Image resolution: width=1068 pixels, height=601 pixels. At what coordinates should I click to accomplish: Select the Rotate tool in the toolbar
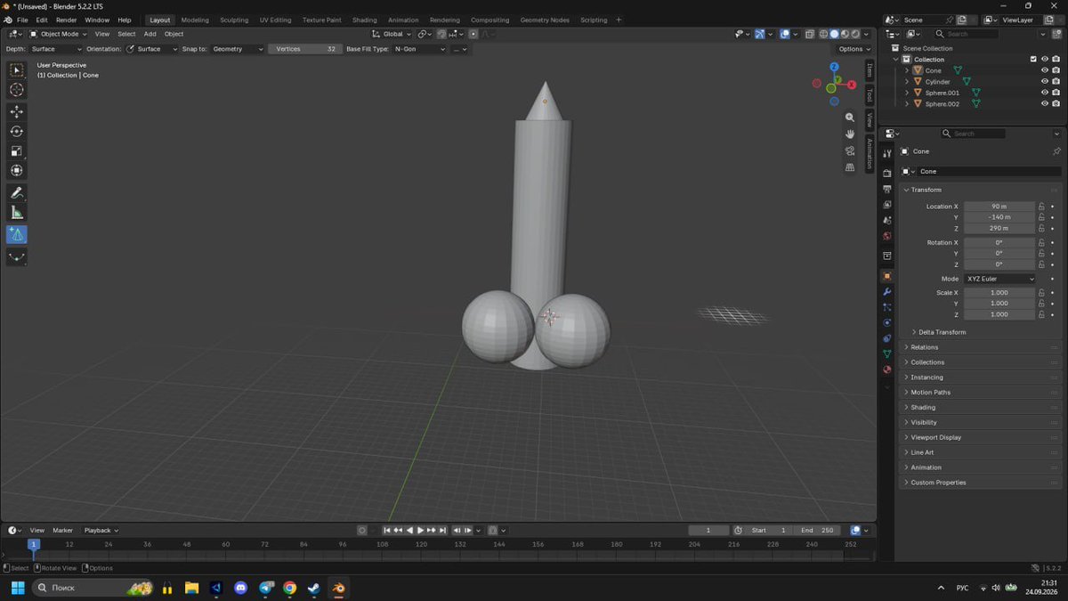click(x=17, y=131)
